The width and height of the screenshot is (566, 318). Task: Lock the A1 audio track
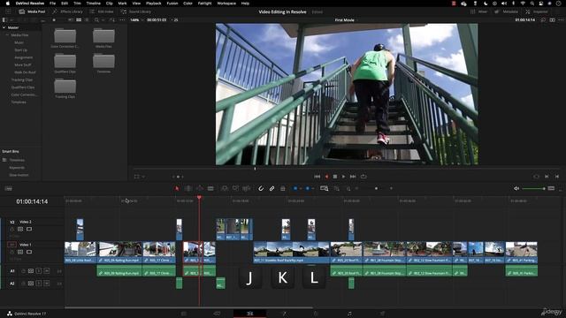pyautogui.click(x=24, y=271)
